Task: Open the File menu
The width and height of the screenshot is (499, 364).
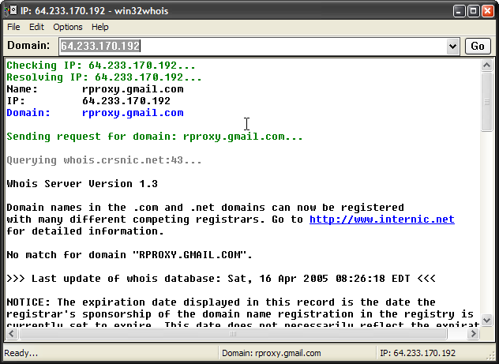Action: (13, 27)
